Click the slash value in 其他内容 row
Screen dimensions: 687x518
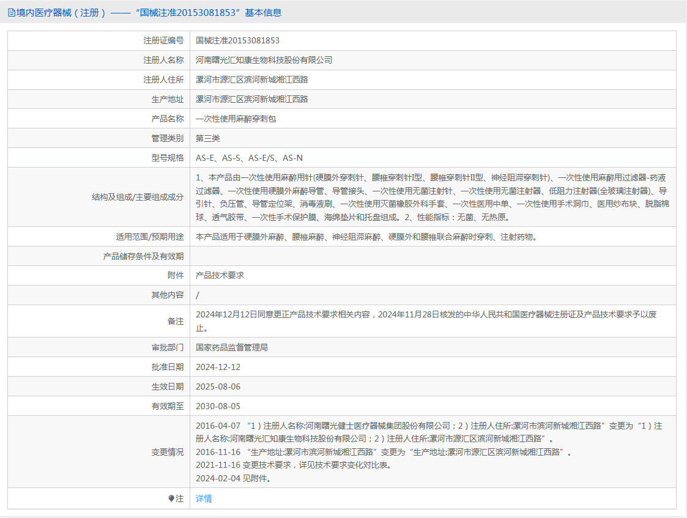tap(197, 295)
